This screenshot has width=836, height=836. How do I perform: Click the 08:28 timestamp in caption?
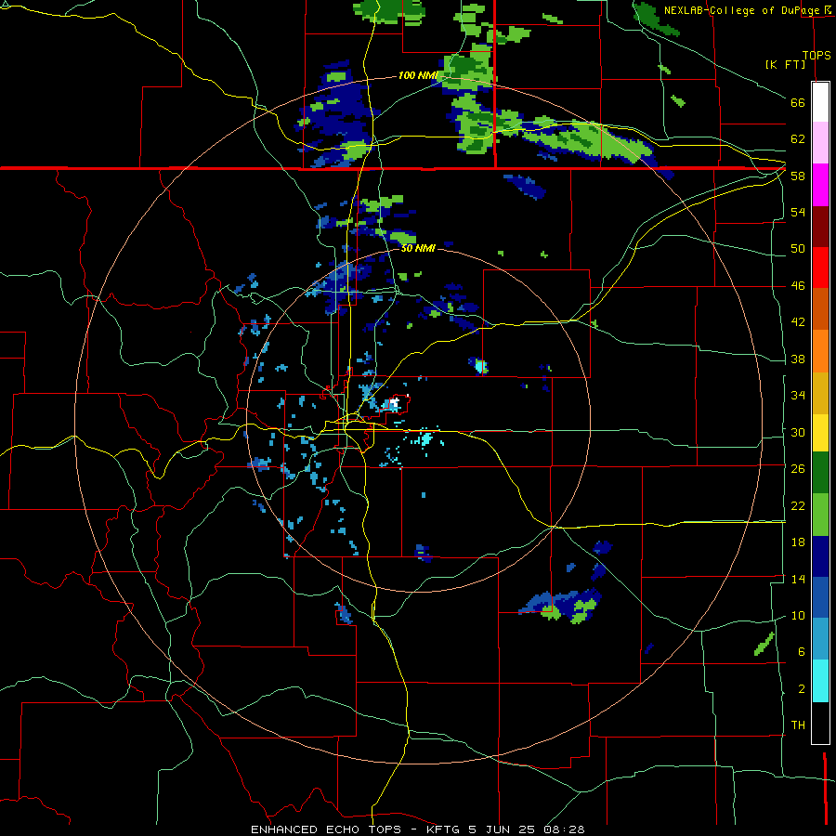564,829
